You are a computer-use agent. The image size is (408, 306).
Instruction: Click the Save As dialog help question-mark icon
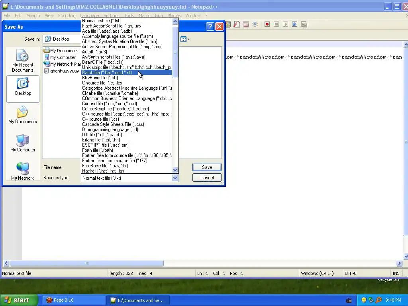coord(210,27)
